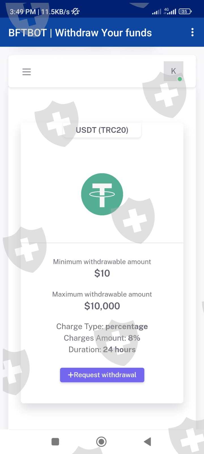Image resolution: width=204 pixels, height=454 pixels.
Task: Tap the Duration 24 hours text
Action: 102,350
